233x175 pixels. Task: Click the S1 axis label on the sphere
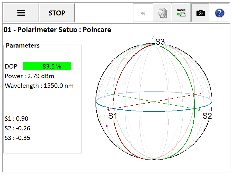pos(112,116)
